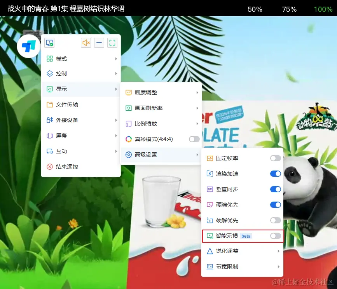The width and height of the screenshot is (337, 289).
Task: Click the 比例缩放 icon
Action: (129, 124)
